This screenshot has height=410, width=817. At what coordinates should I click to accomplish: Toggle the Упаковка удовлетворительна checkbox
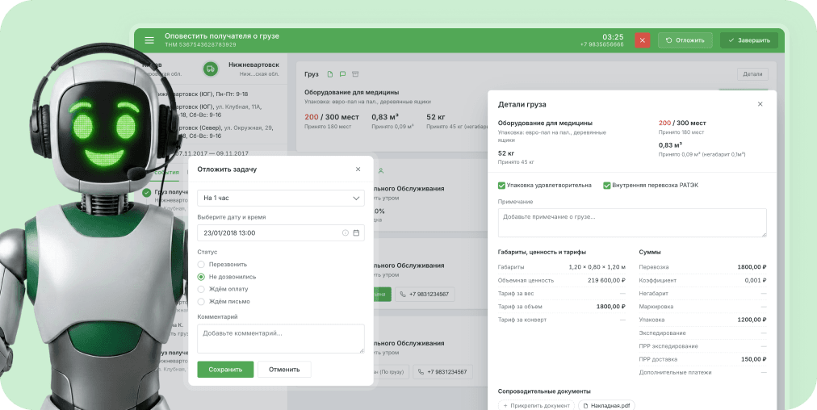pos(502,185)
